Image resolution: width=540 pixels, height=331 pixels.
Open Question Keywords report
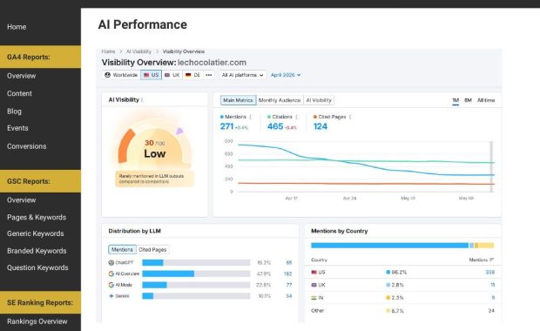[37, 267]
